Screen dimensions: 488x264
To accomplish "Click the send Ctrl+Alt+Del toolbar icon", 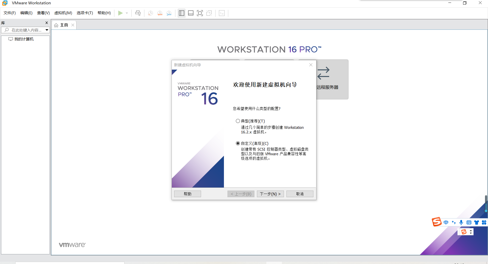I will [138, 13].
